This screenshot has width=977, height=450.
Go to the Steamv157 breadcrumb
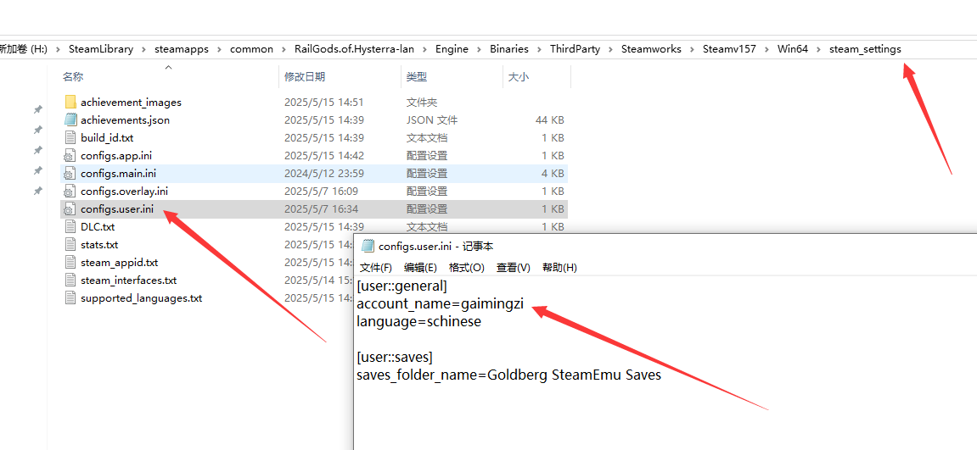[730, 49]
